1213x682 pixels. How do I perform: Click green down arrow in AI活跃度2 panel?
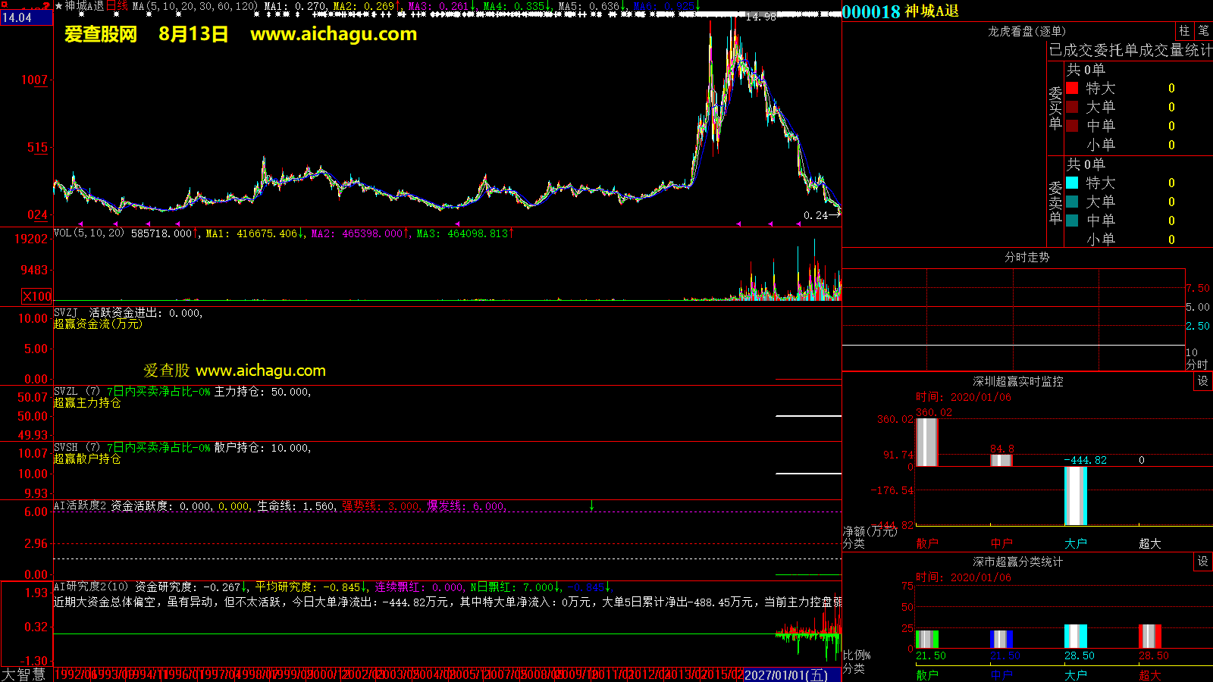[x=591, y=505]
